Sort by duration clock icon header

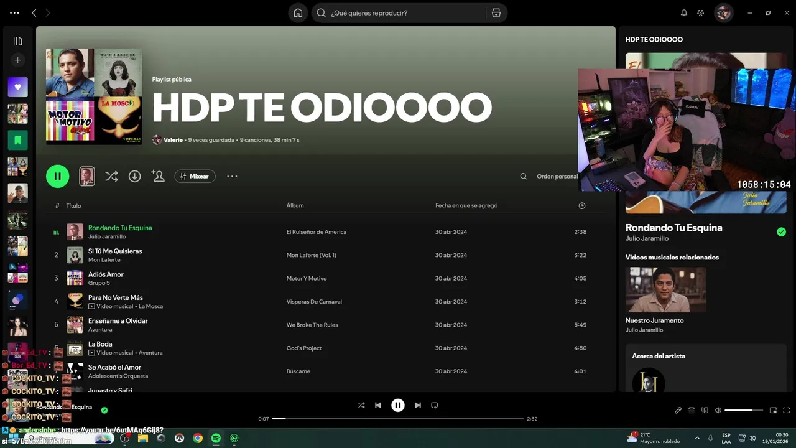[x=582, y=205]
